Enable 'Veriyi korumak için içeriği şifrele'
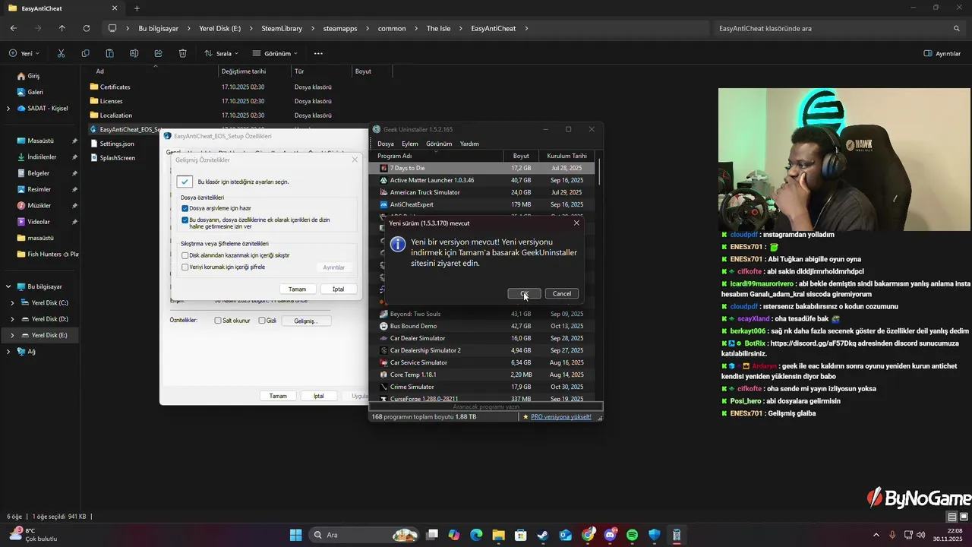 pyautogui.click(x=185, y=267)
